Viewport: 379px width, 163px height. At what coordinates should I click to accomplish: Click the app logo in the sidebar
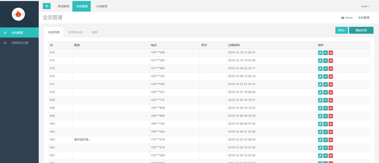coord(18,14)
